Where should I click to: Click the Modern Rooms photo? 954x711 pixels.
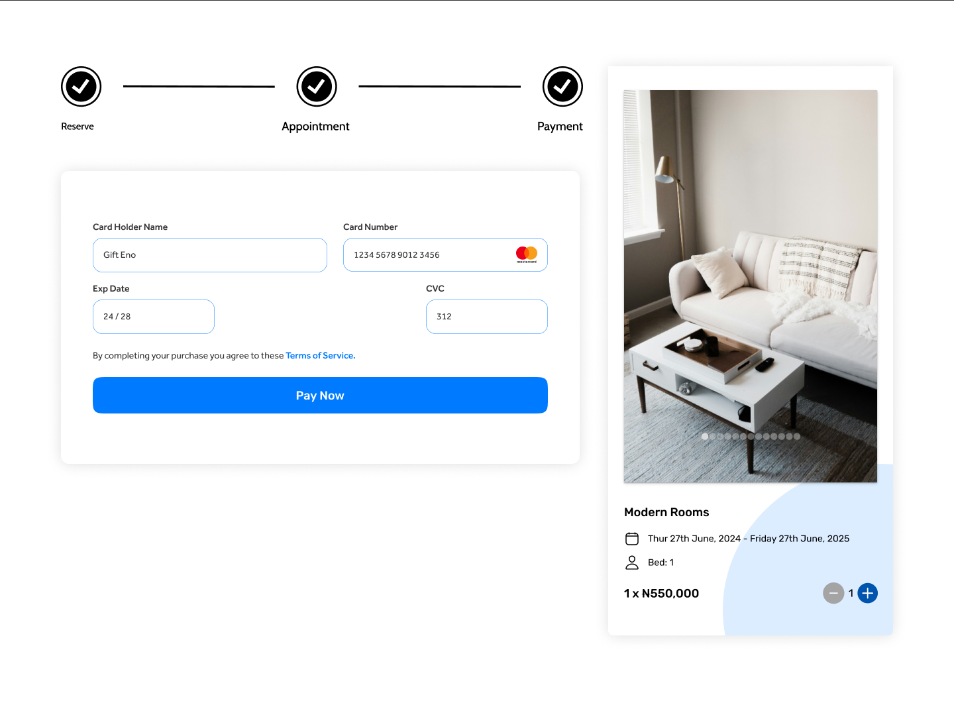coord(751,286)
